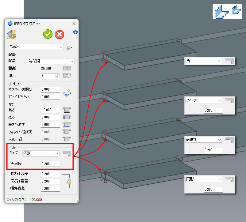The image size is (246, 222).
Task: Click the IPRO tab/slot tool icon with lightning bolt
Action: pos(11,35)
